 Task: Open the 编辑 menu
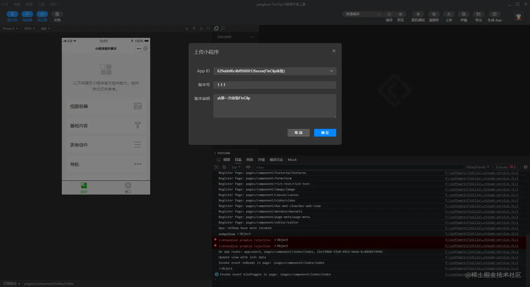pyautogui.click(x=17, y=4)
